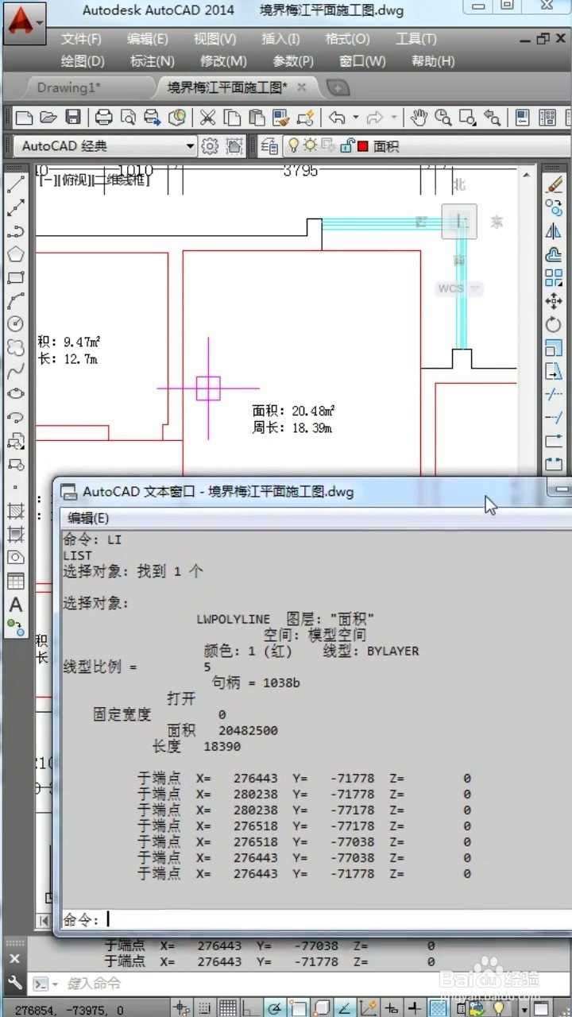Toggle Polar Tracking in status bar

pyautogui.click(x=275, y=1009)
